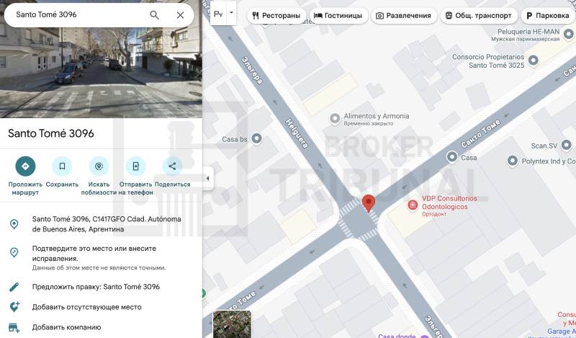Click the Поделиться share icon

click(172, 166)
